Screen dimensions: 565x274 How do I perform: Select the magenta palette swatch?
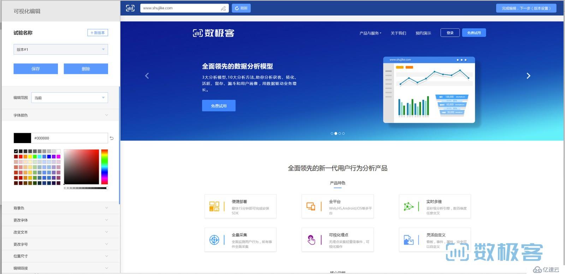59,157
